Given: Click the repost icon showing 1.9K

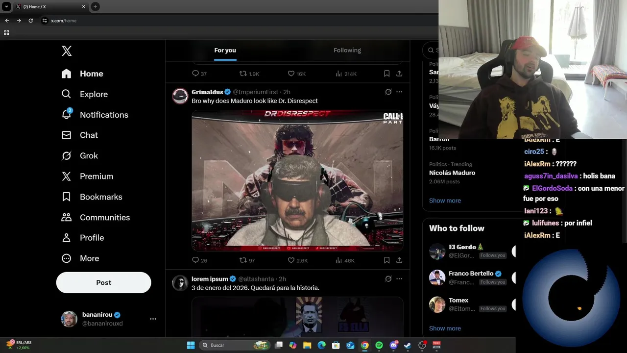Looking at the screenshot, I should point(249,74).
